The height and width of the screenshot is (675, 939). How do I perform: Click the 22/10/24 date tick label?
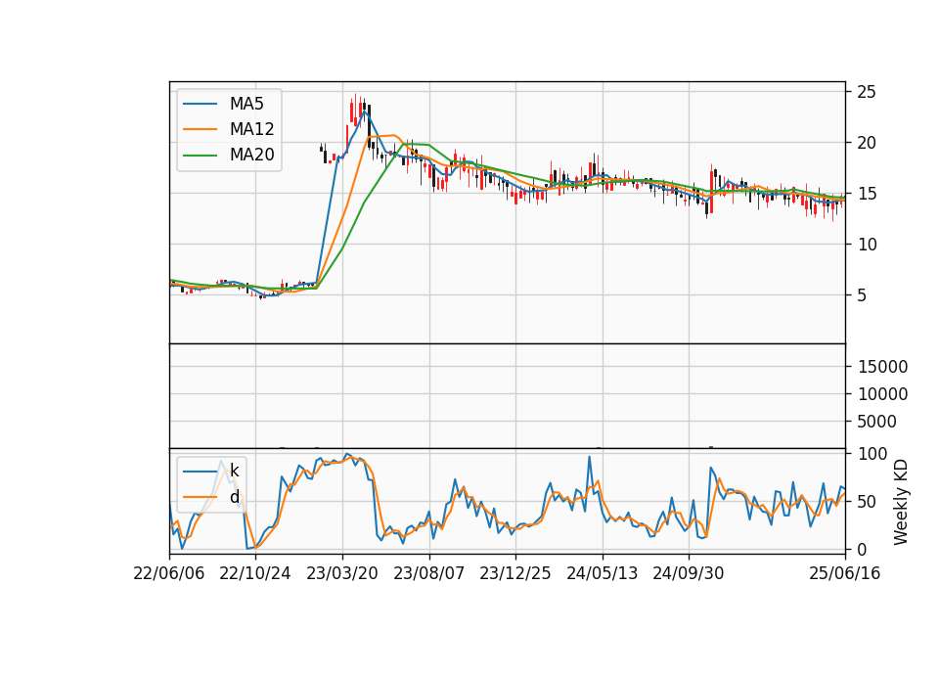coord(255,573)
